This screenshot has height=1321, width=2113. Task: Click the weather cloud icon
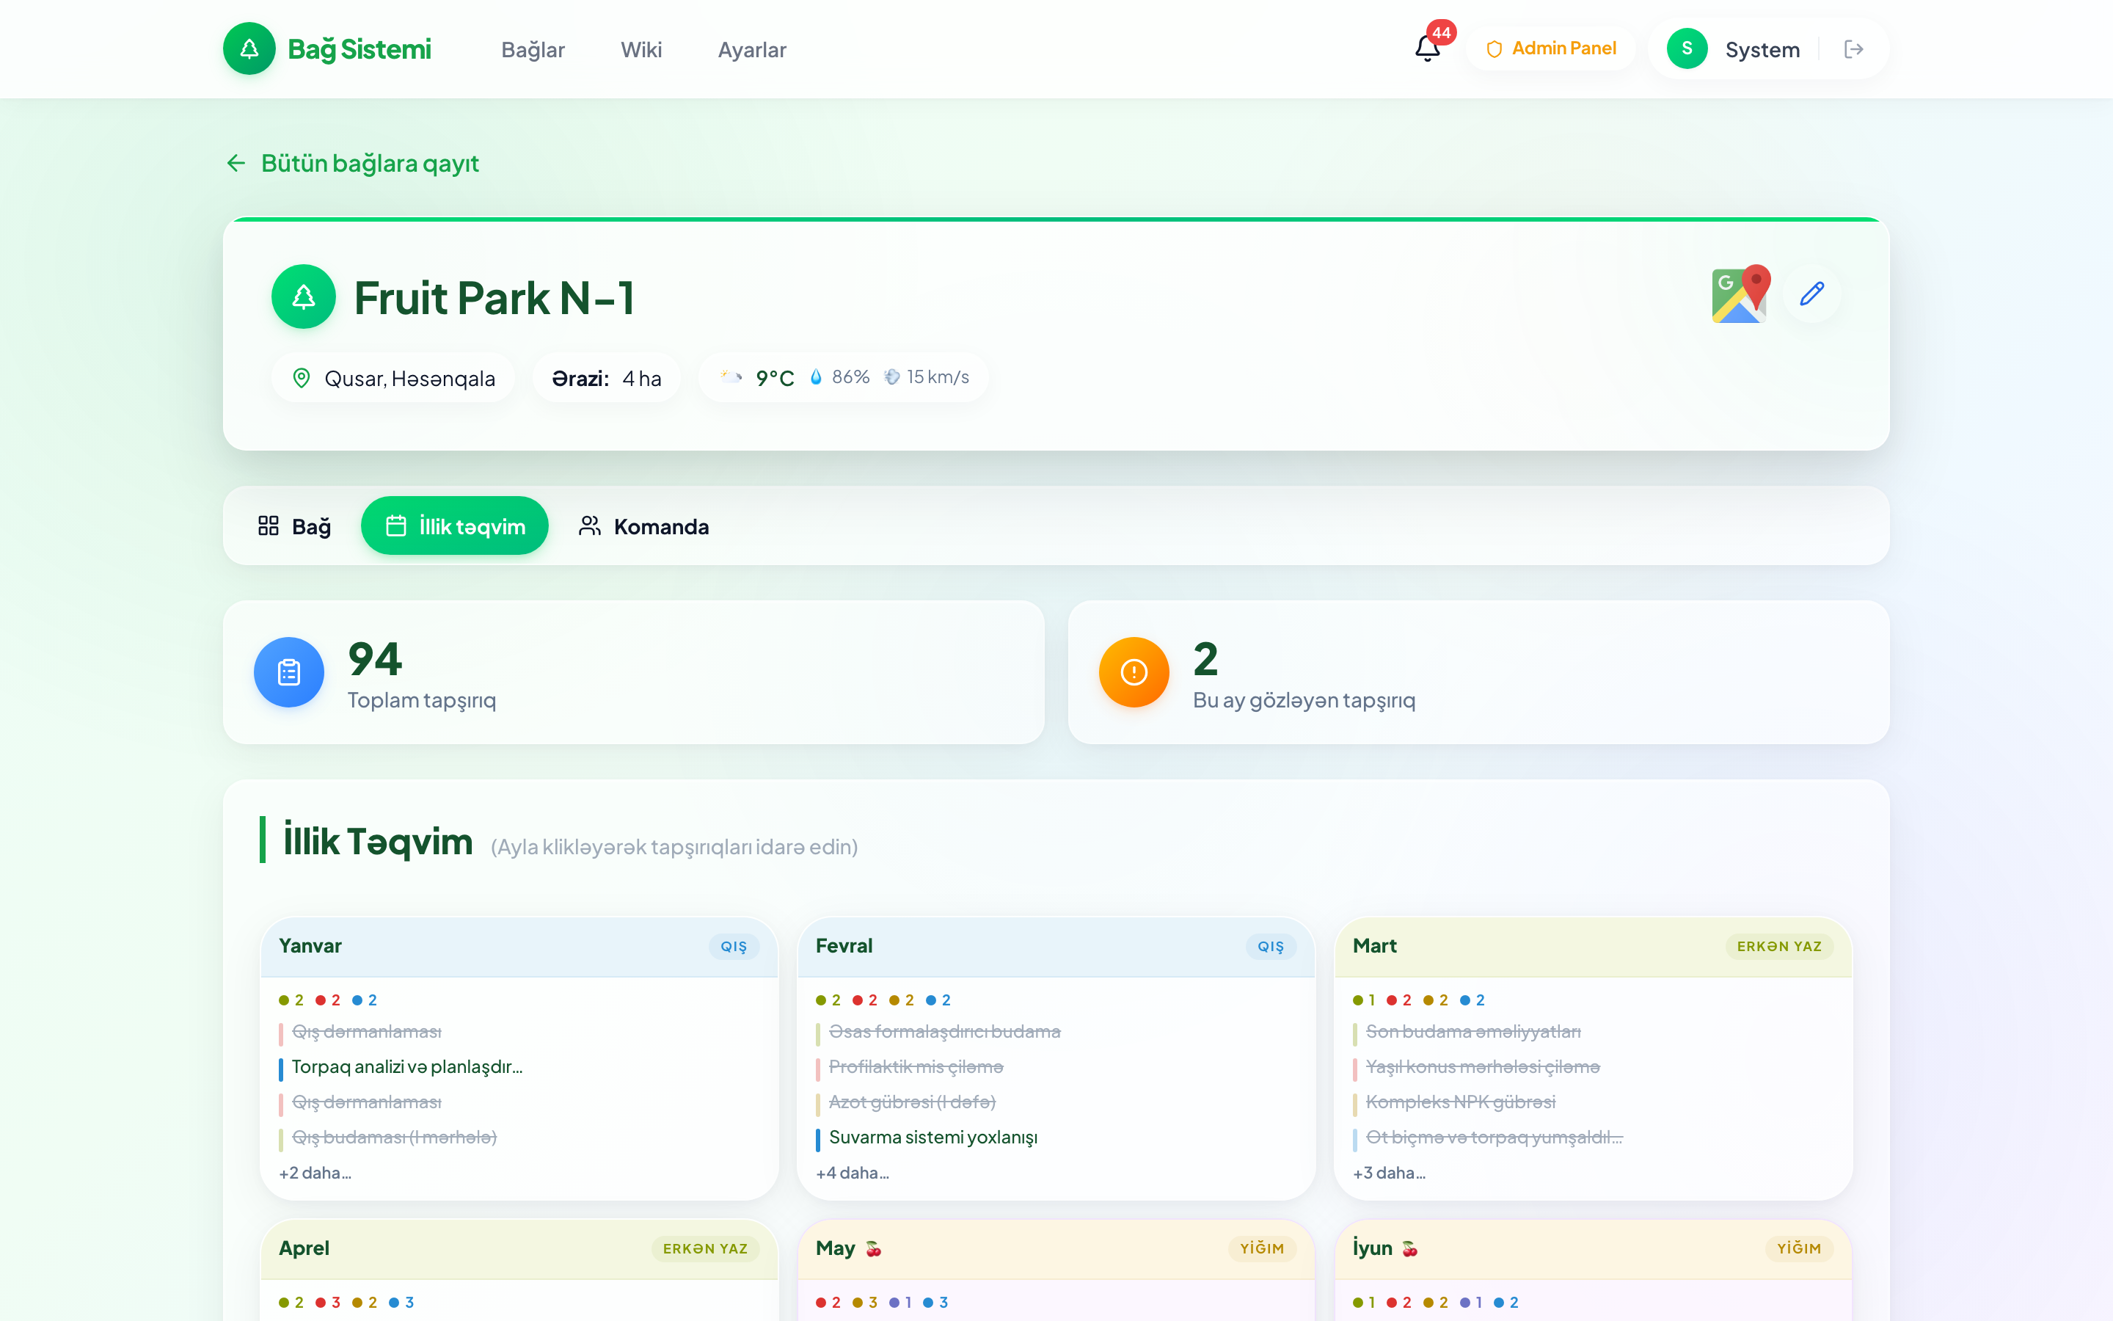(731, 377)
